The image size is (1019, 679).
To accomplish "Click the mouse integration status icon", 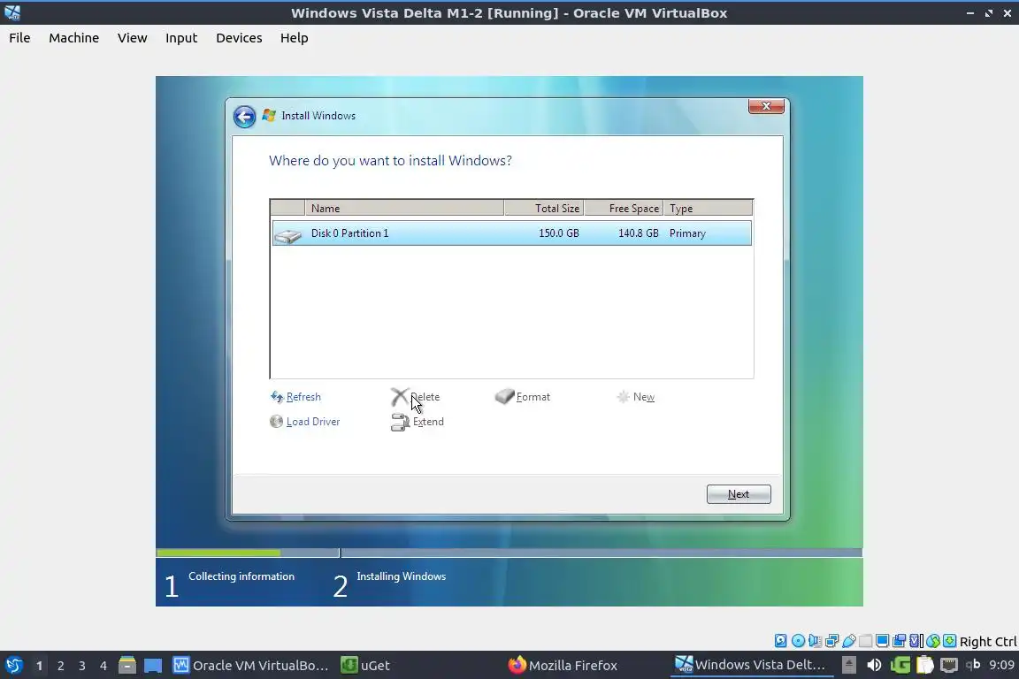I will 933,641.
